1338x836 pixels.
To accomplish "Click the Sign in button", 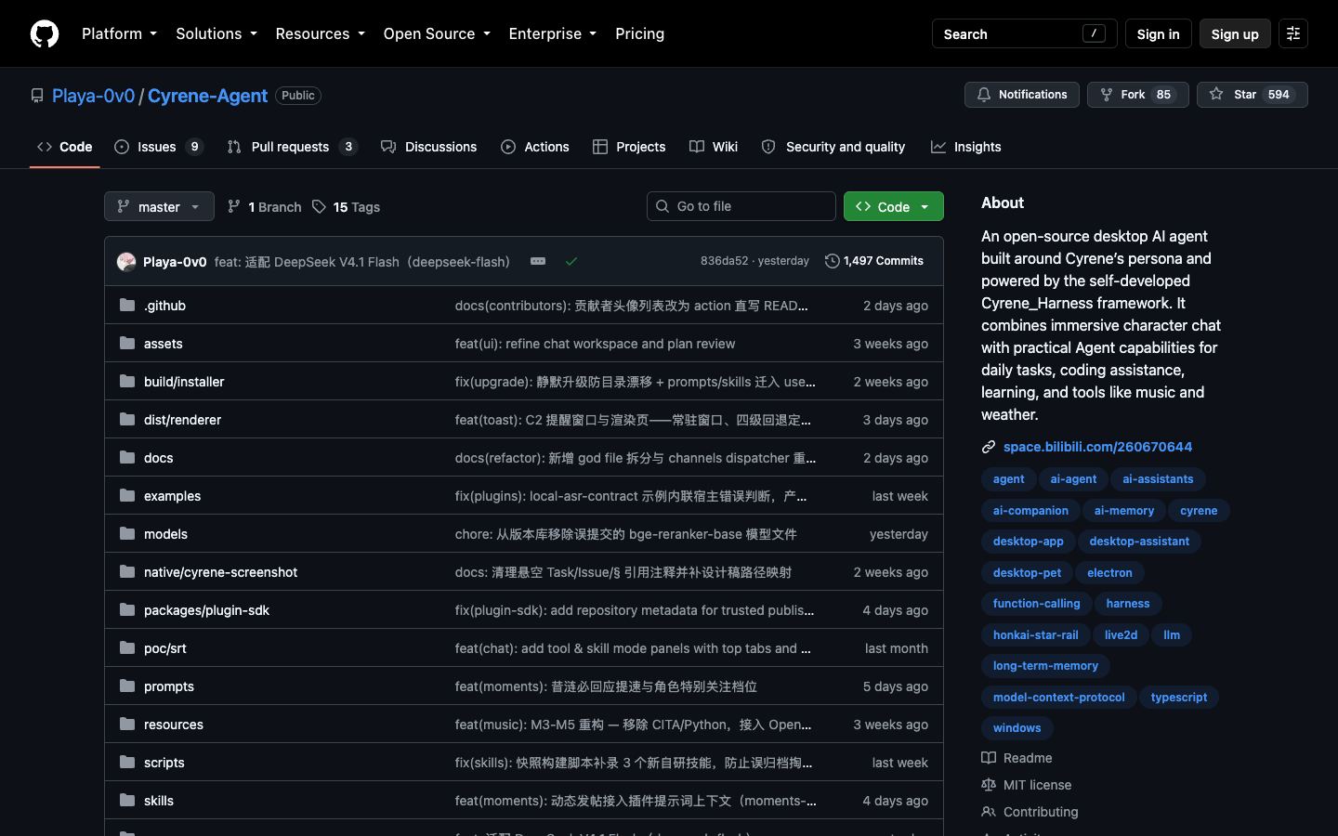I will click(1158, 33).
